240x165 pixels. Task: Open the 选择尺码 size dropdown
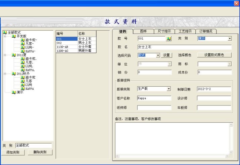[158, 55]
